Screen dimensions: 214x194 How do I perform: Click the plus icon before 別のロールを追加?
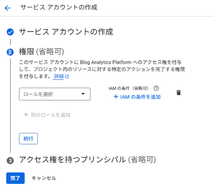[x=26, y=115]
